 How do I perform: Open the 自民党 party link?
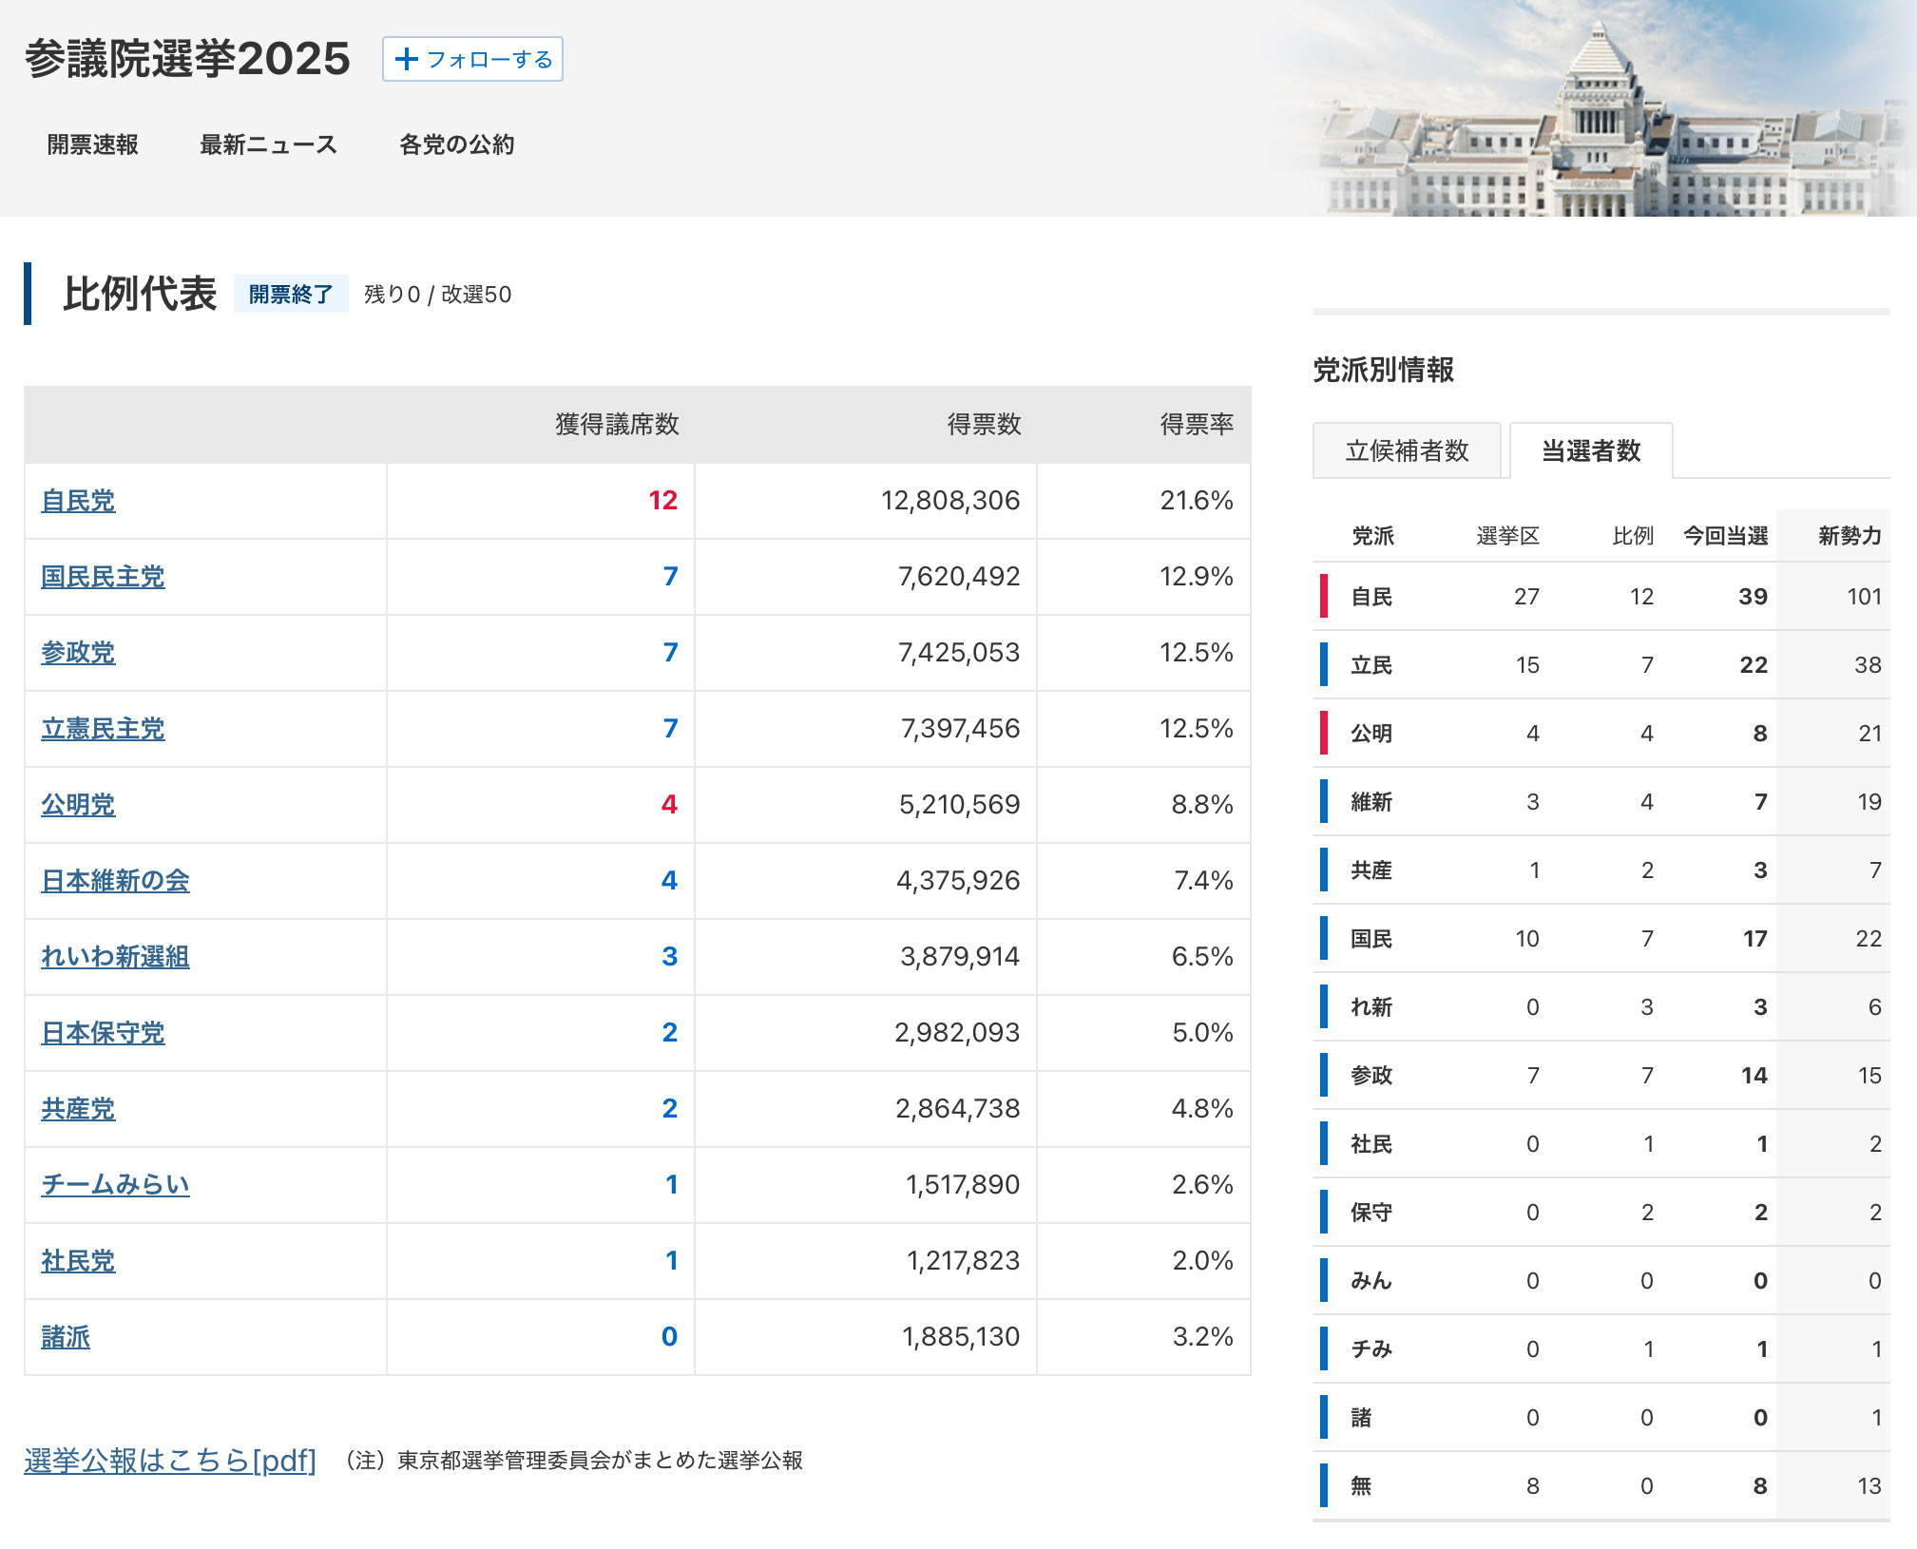(x=78, y=501)
